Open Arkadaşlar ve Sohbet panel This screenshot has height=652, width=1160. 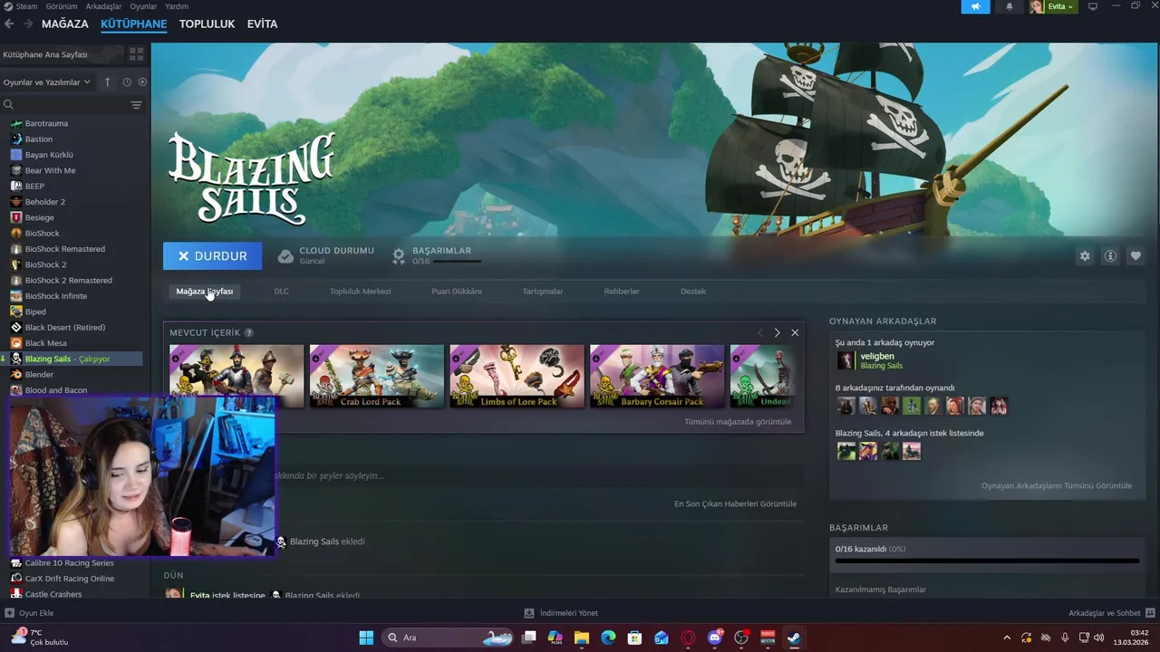click(x=1111, y=613)
